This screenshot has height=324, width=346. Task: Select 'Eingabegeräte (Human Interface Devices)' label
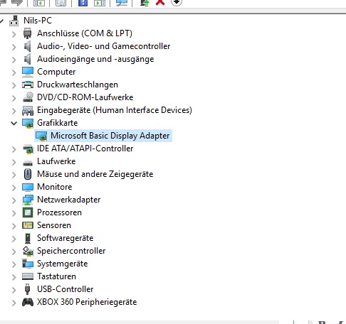(x=115, y=110)
